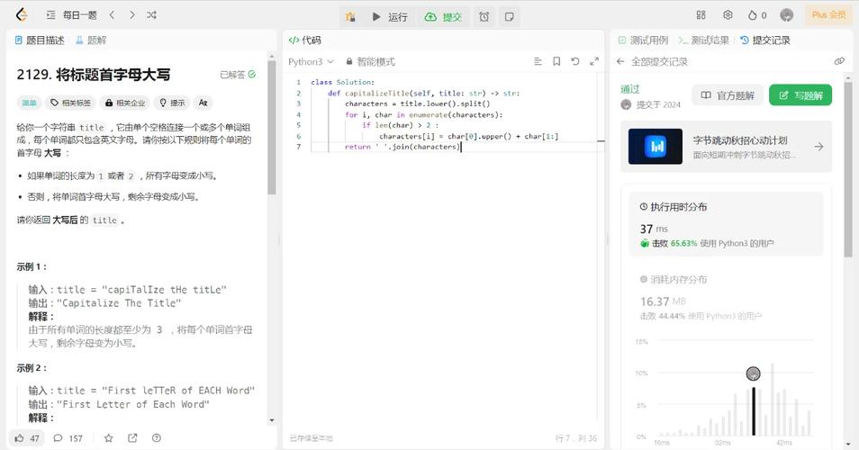
Task: Go to next problem arrow
Action: (132, 15)
